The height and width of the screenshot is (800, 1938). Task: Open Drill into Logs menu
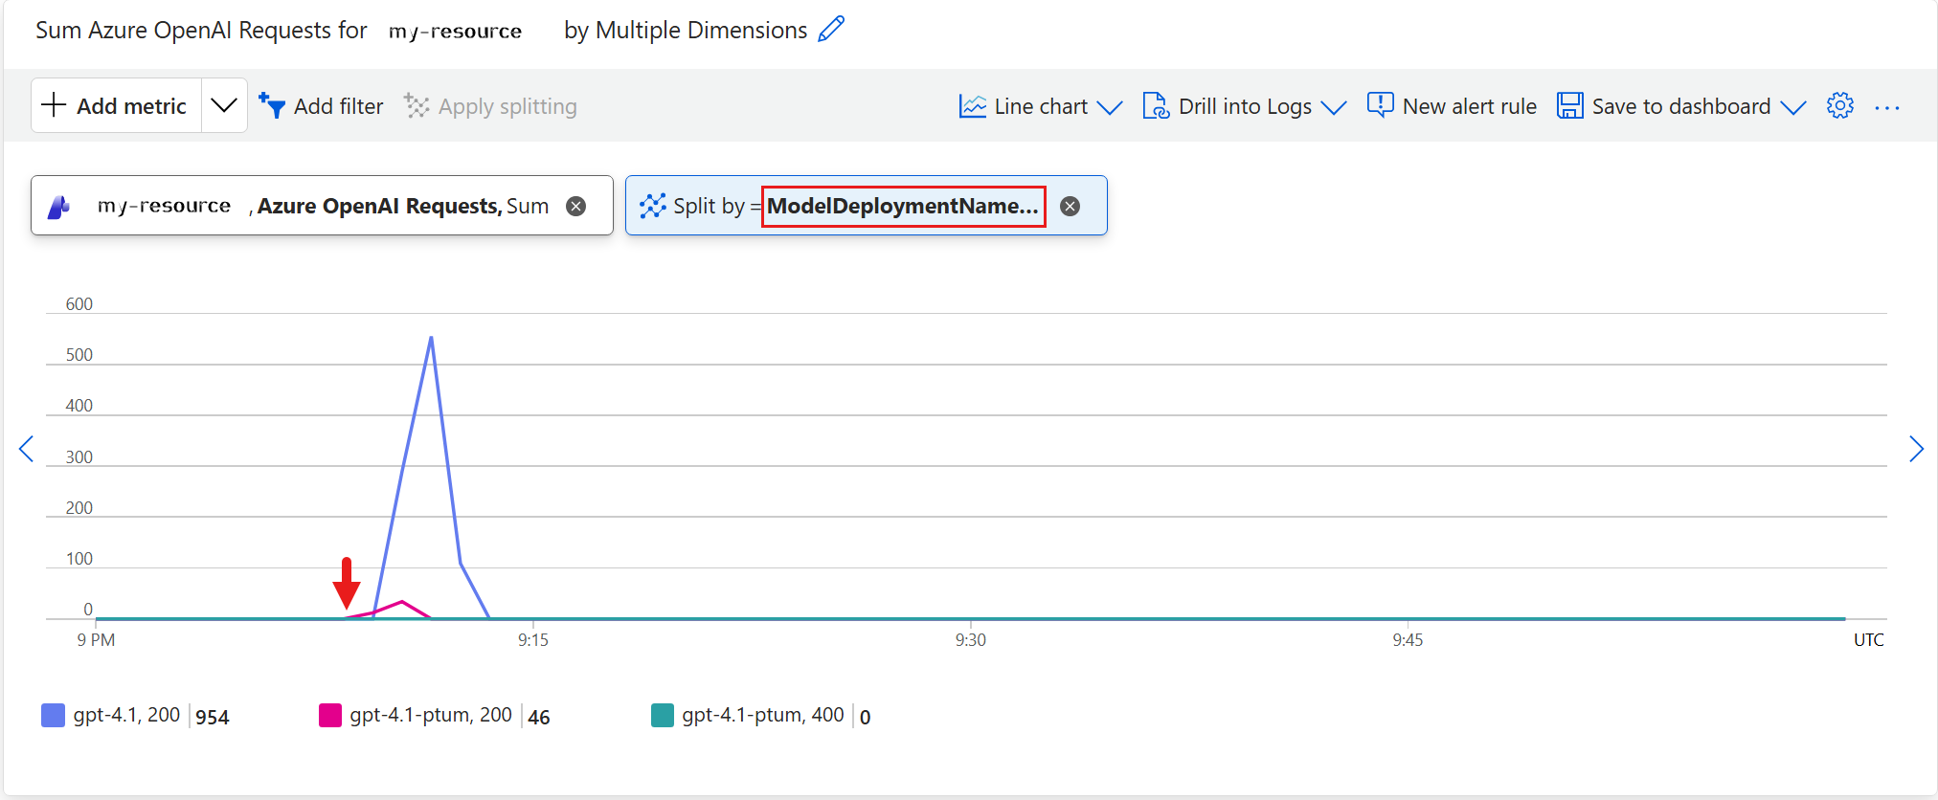[1244, 106]
